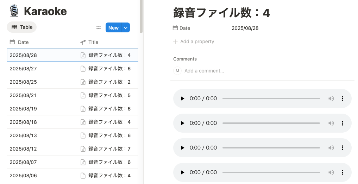Expand the New button dropdown arrow
Screen dimensions: 358x184
click(126, 28)
